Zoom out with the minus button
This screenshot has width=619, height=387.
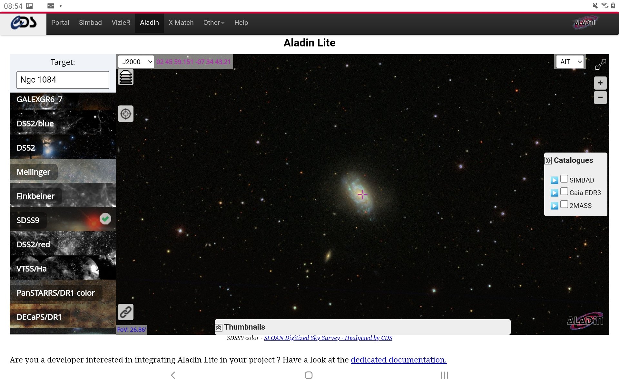coord(600,97)
